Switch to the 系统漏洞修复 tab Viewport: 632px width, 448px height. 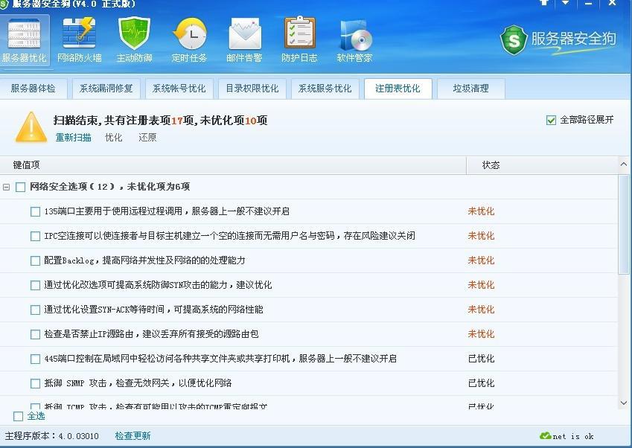[106, 88]
